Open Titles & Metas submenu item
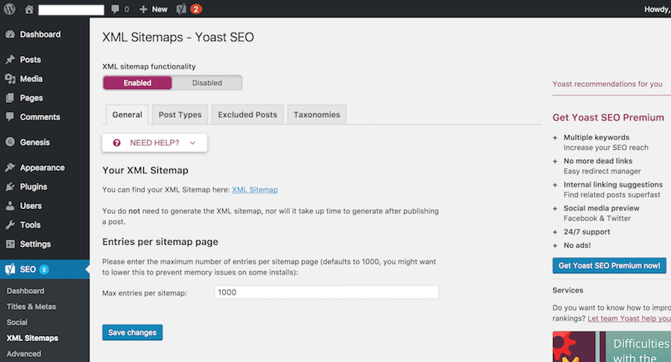This screenshot has height=362, width=671. click(x=31, y=307)
